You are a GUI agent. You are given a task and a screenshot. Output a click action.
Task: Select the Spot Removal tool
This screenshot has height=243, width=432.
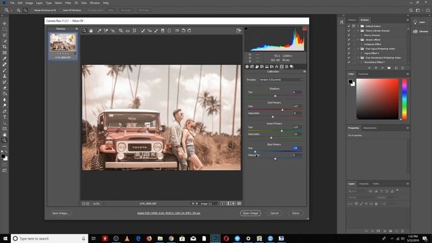[x=142, y=30]
